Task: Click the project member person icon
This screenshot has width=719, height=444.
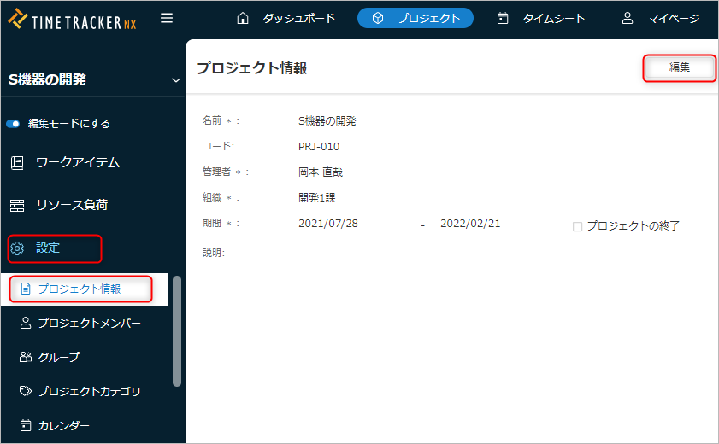Action: 26,323
